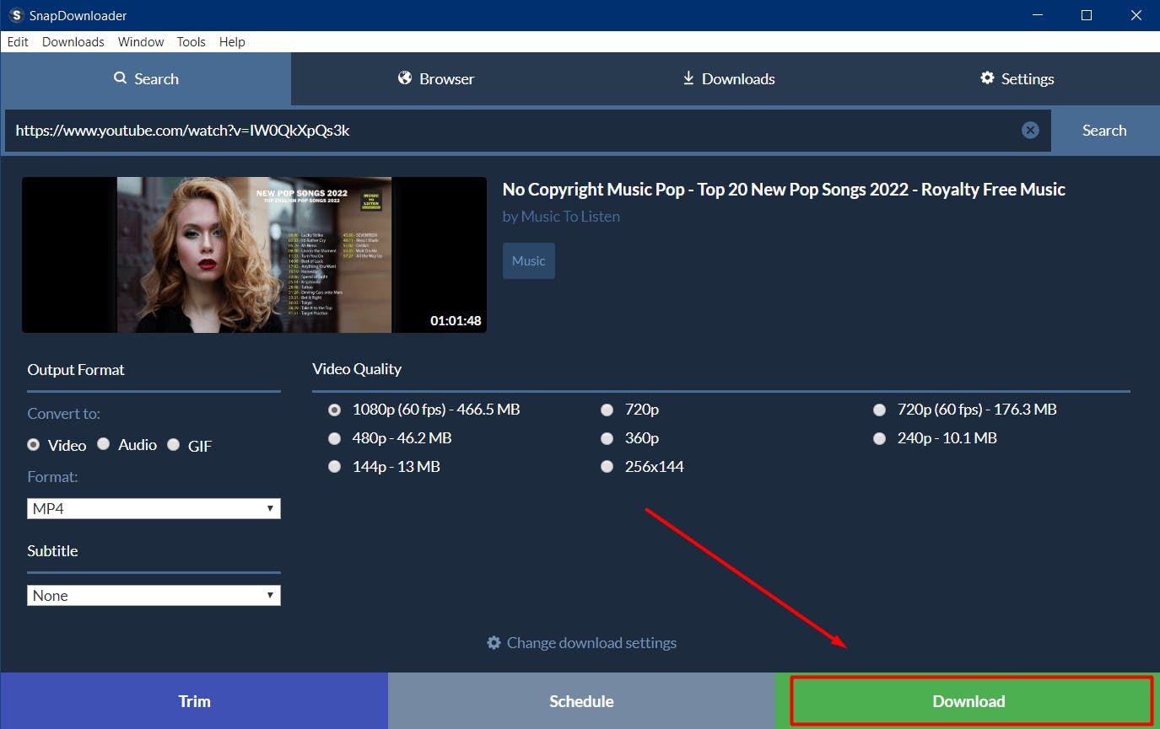Click the Search button next to URL
Image resolution: width=1160 pixels, height=729 pixels.
coord(1104,131)
